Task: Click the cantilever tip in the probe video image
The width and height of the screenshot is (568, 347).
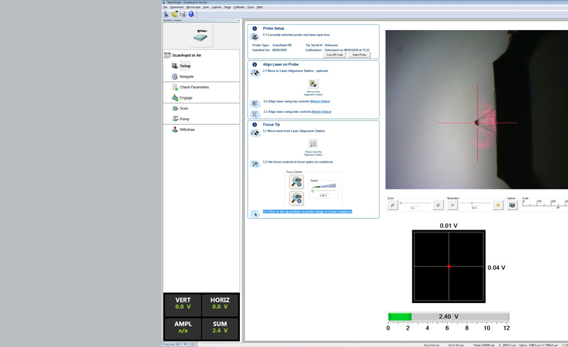Action: [x=476, y=123]
